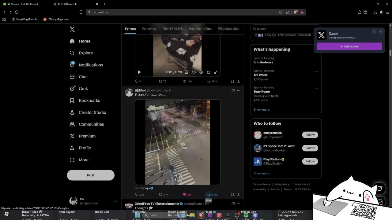
Task: Repost the post with 2.7K reposts
Action: [164, 194]
